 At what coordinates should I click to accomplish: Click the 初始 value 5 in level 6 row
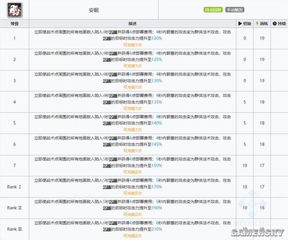click(x=245, y=144)
